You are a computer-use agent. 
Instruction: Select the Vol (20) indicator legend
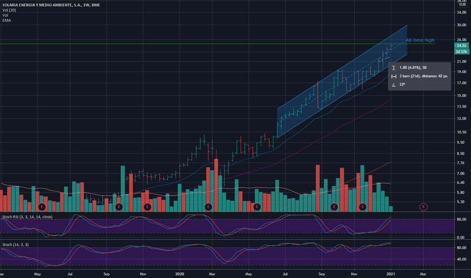(9, 10)
